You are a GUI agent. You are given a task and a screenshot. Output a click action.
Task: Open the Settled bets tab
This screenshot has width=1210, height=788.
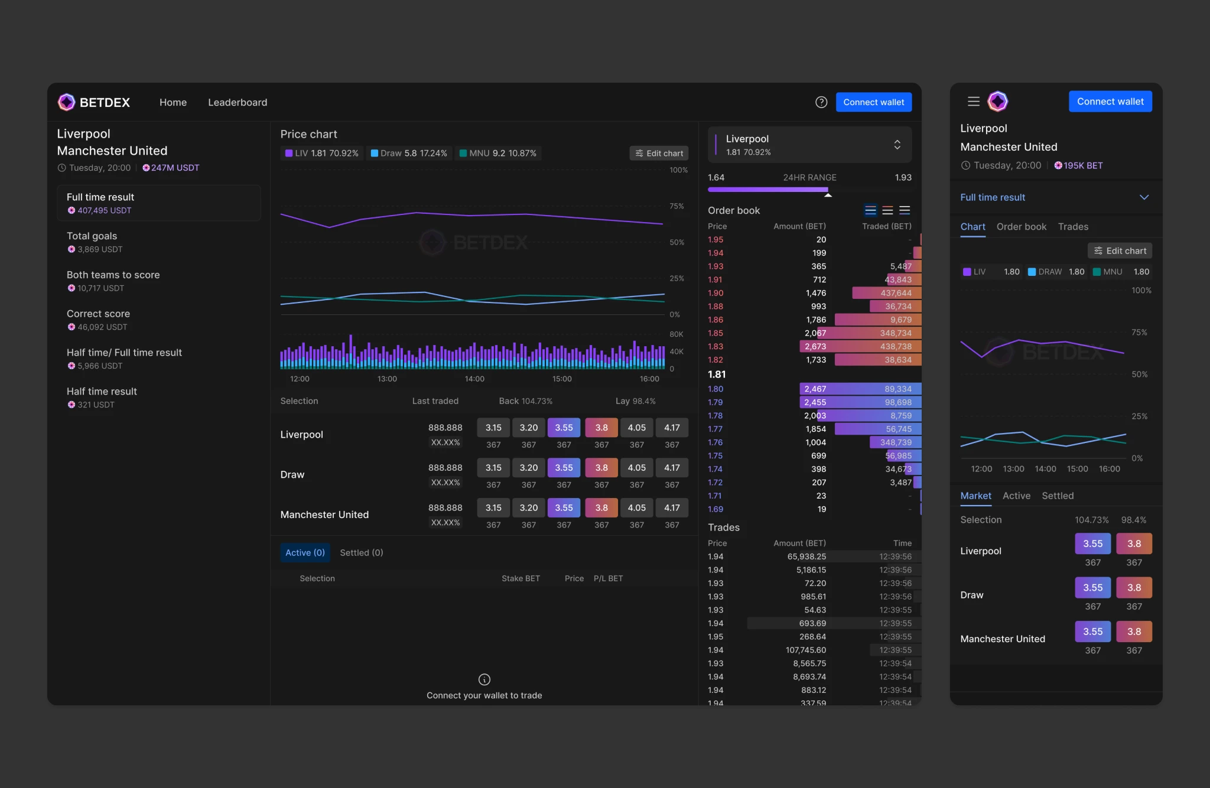click(361, 552)
